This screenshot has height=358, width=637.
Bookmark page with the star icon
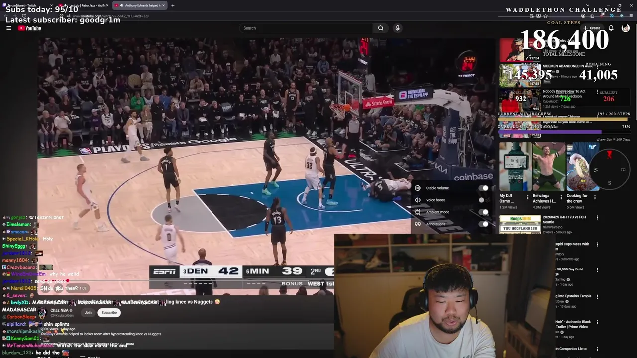[x=545, y=16]
